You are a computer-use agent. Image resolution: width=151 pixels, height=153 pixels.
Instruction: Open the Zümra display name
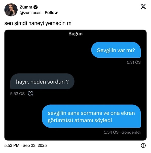point(26,7)
